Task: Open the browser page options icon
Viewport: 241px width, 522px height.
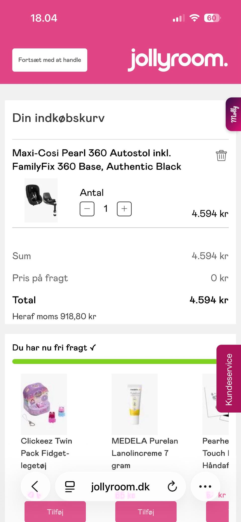Action: (x=70, y=487)
